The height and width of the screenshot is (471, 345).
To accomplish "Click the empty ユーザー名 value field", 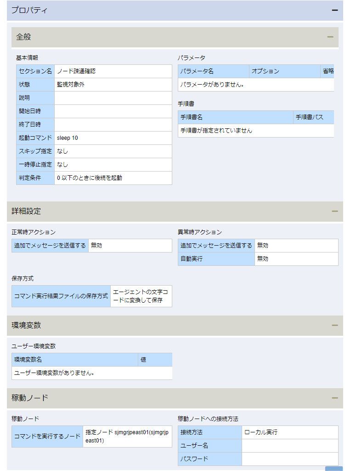I will click(290, 445).
